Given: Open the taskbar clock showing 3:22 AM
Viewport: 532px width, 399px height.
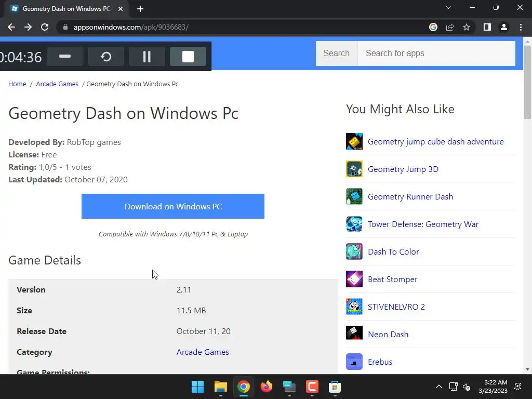Looking at the screenshot, I should tap(493, 387).
